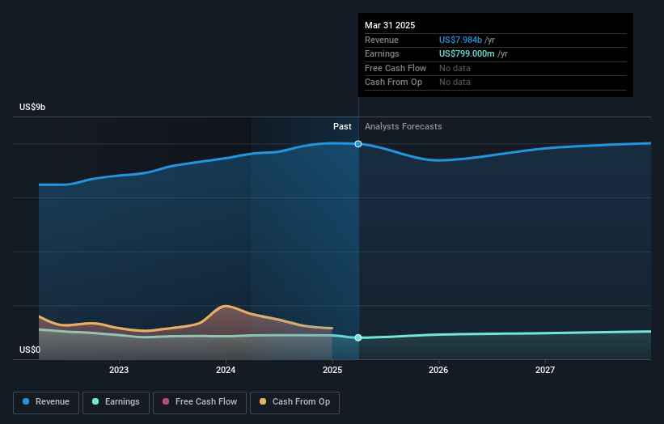Click the US$0 y-axis label

coord(30,350)
